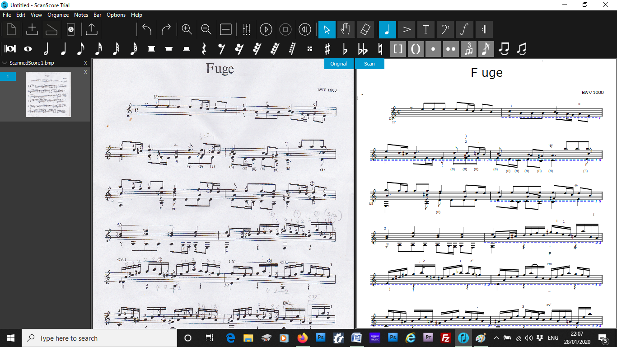Viewport: 617px width, 347px height.
Task: Select the natural accidental
Action: tap(380, 49)
